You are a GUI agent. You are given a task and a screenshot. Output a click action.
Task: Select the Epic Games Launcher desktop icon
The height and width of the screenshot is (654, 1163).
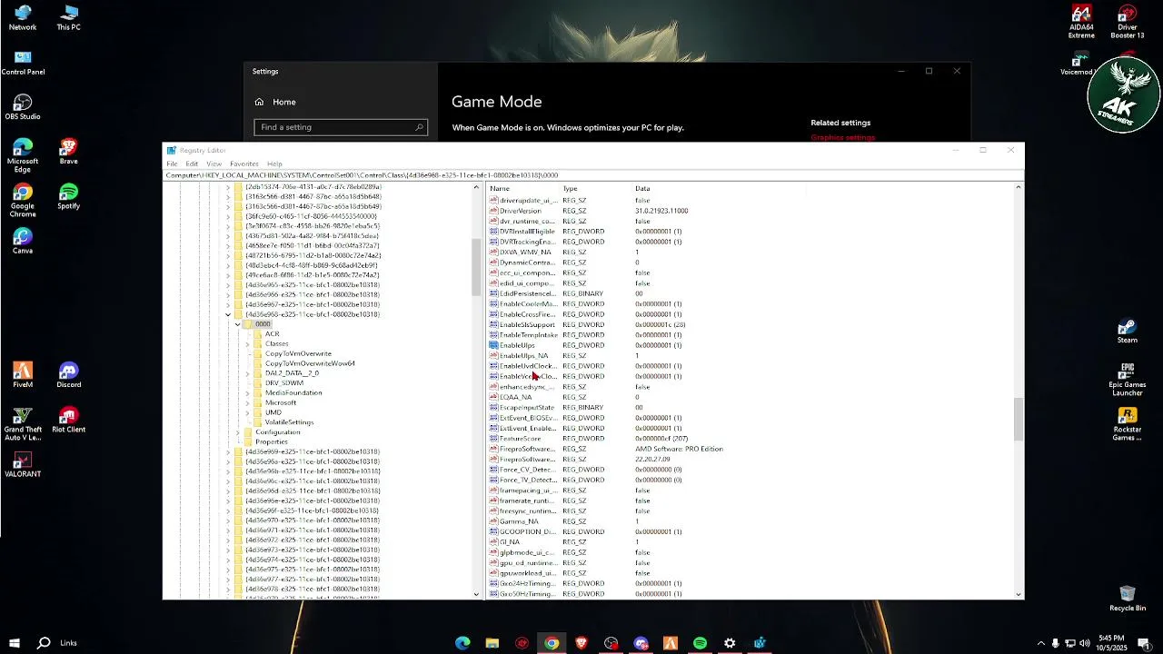[1128, 380]
